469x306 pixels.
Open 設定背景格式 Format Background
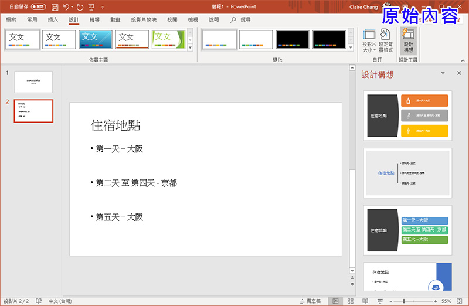[x=386, y=40]
